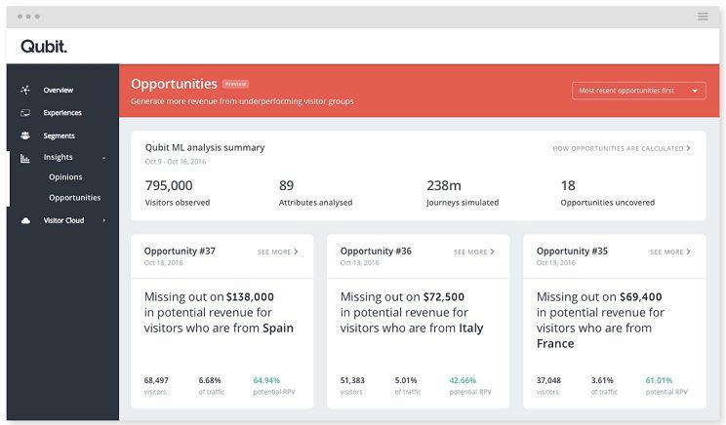This screenshot has height=425, width=726.
Task: Click the 6.68% of traffic figure
Action: [210, 380]
